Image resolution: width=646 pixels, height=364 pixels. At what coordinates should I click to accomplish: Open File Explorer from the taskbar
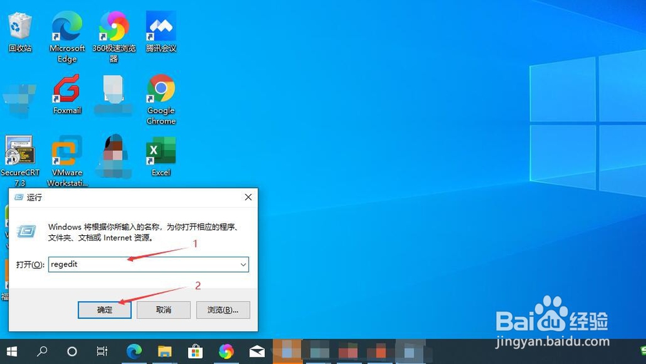click(x=165, y=351)
